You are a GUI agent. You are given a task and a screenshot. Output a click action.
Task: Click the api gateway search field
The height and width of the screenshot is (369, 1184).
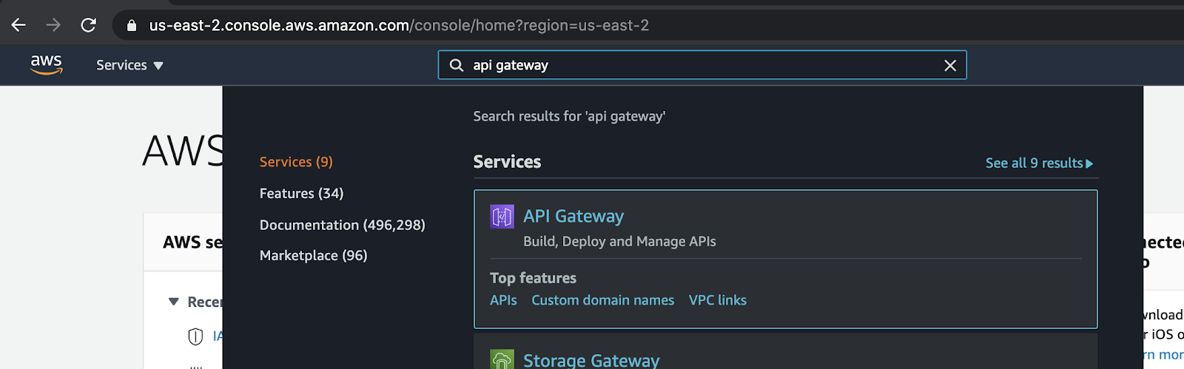703,65
